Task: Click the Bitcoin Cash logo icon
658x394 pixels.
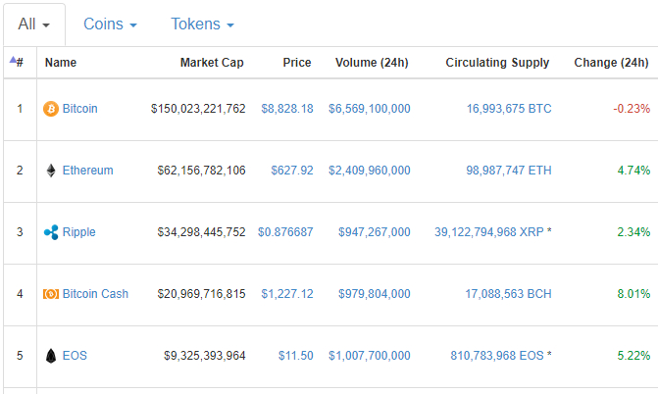Action: coord(51,294)
